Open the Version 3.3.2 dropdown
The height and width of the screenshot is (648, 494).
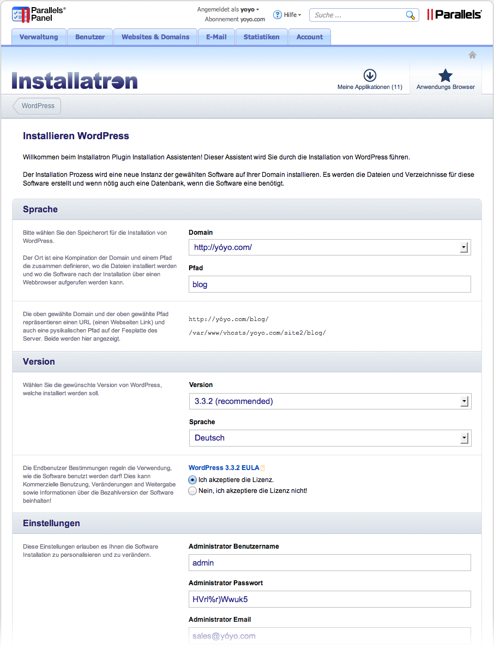coord(330,401)
